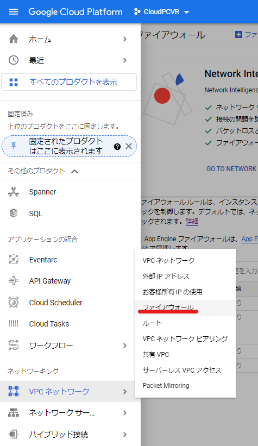Click the Cloud Tasks bars icon
Screen dimensions: 258x446
pyautogui.click(x=14, y=323)
